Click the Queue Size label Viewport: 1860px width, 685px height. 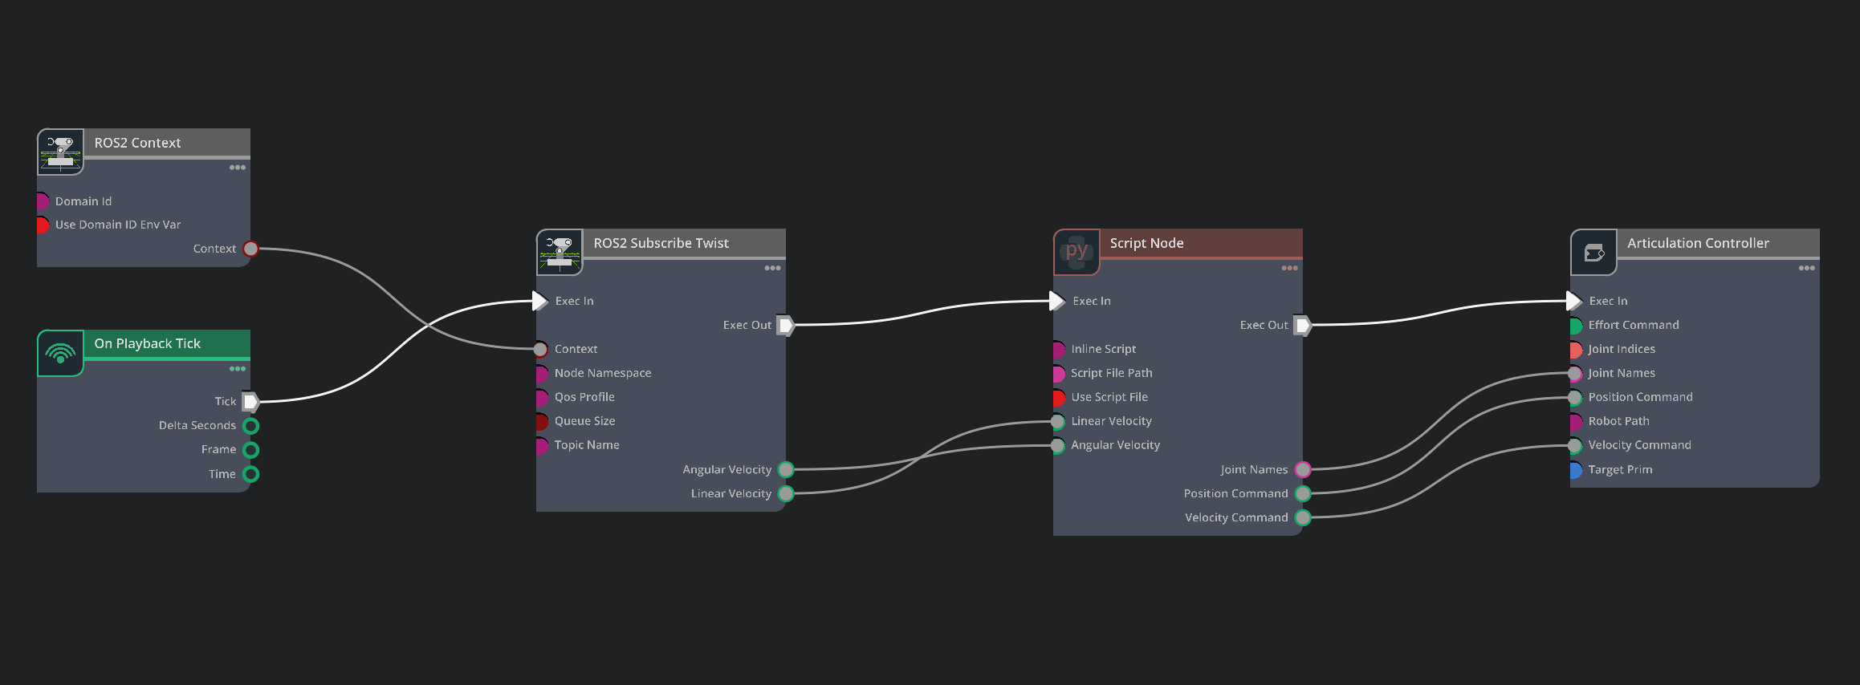[584, 421]
